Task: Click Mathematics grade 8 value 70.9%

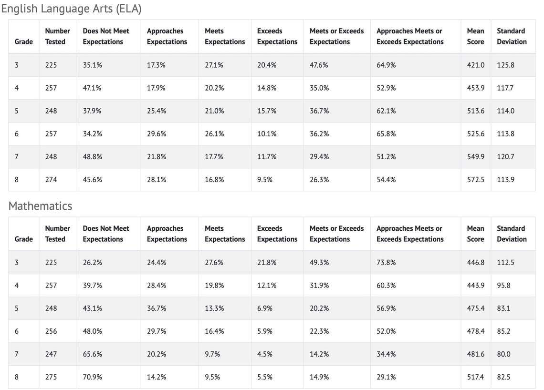Action: [x=92, y=377]
